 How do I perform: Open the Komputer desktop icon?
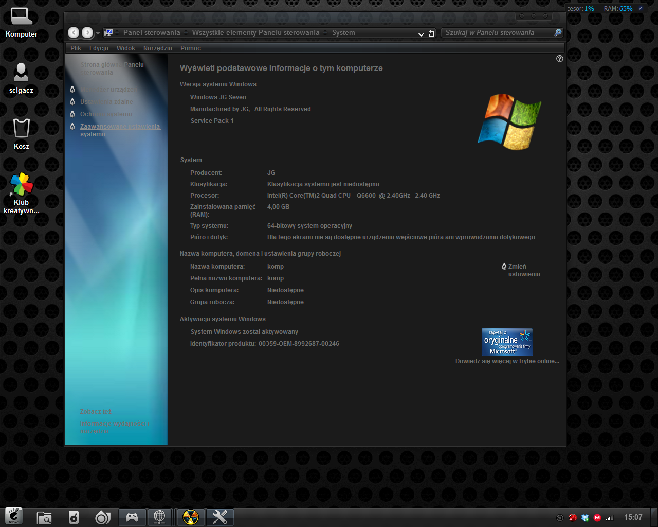(x=22, y=23)
